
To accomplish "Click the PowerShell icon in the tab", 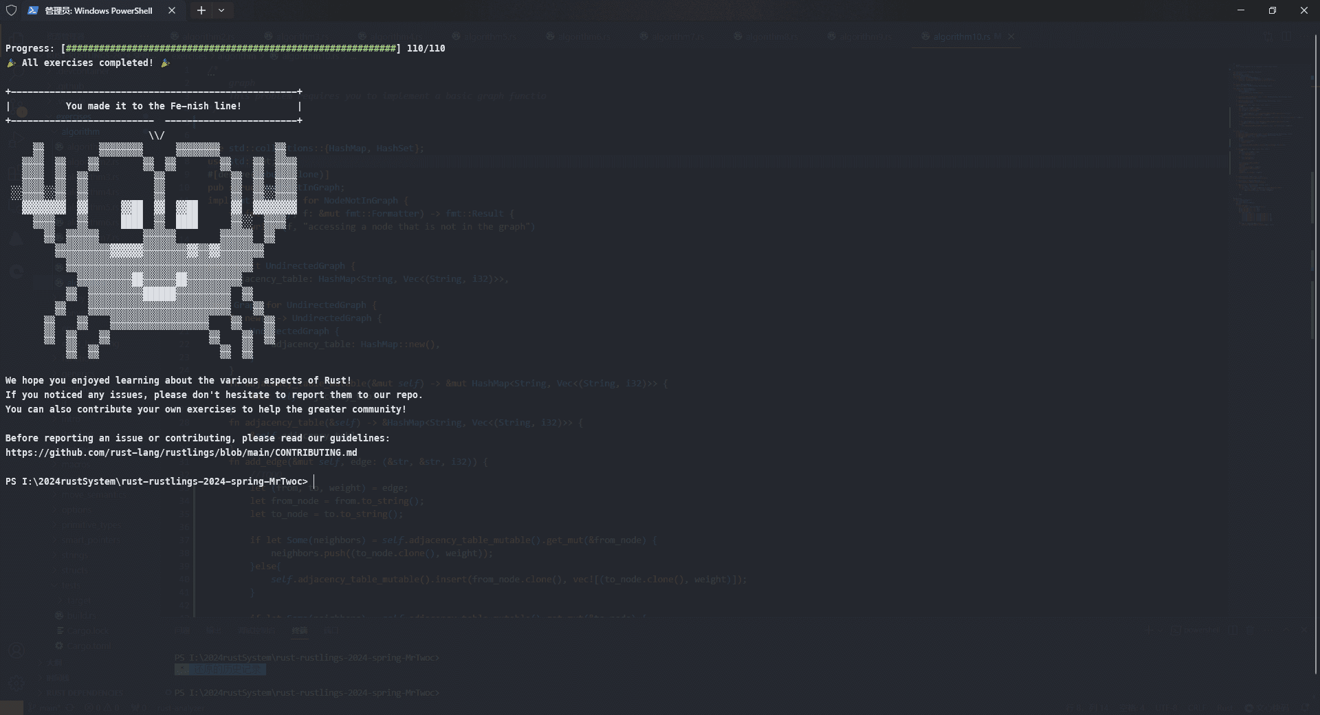I will pyautogui.click(x=33, y=10).
